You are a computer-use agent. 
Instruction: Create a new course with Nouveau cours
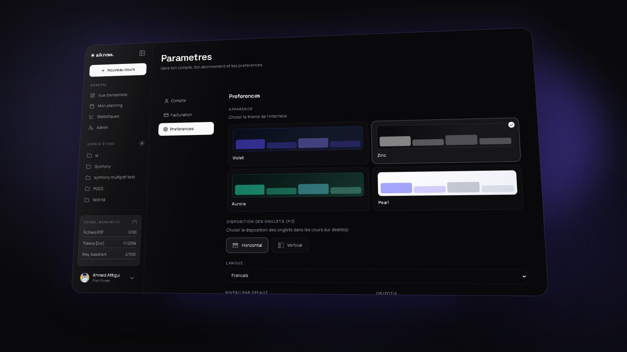click(118, 70)
